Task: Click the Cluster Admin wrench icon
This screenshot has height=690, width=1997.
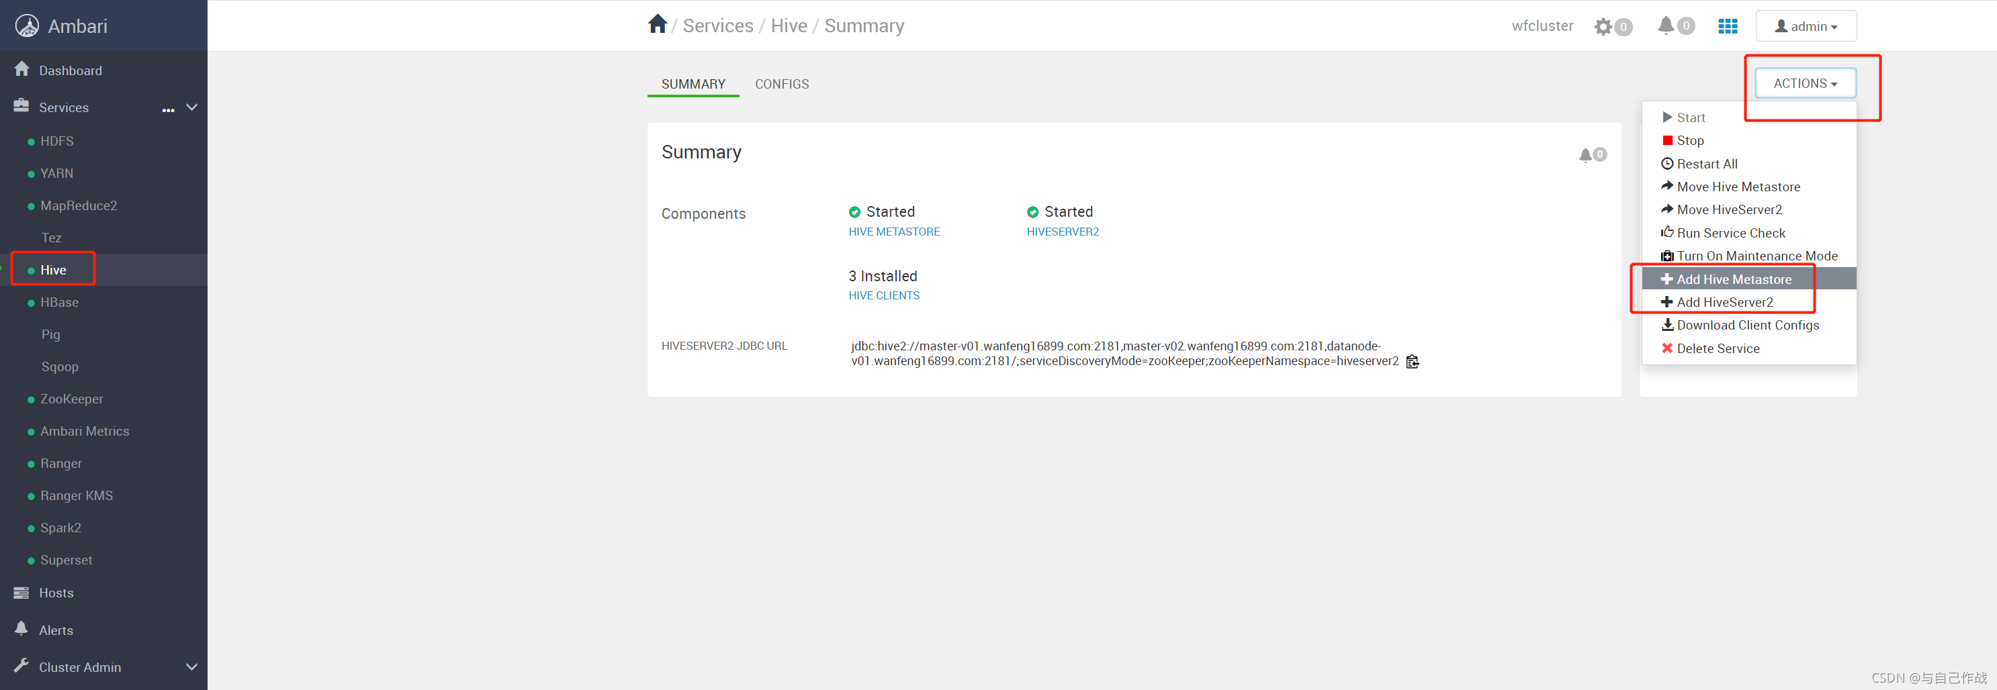Action: [x=21, y=665]
